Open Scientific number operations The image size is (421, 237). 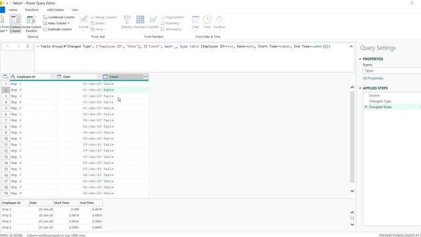click(153, 22)
